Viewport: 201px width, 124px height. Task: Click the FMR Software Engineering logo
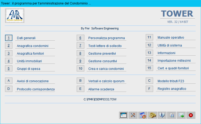tap(15, 16)
